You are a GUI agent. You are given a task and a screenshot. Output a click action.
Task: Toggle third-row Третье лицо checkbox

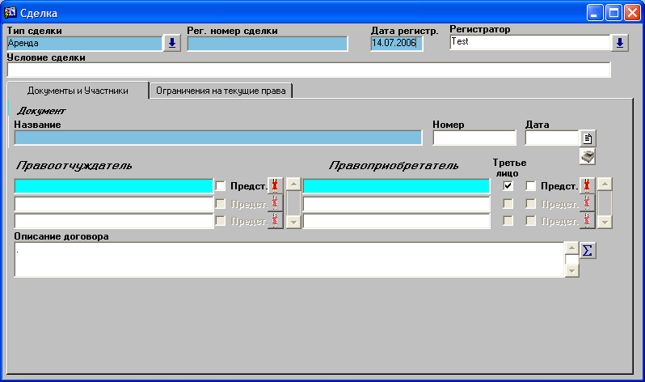coord(508,221)
